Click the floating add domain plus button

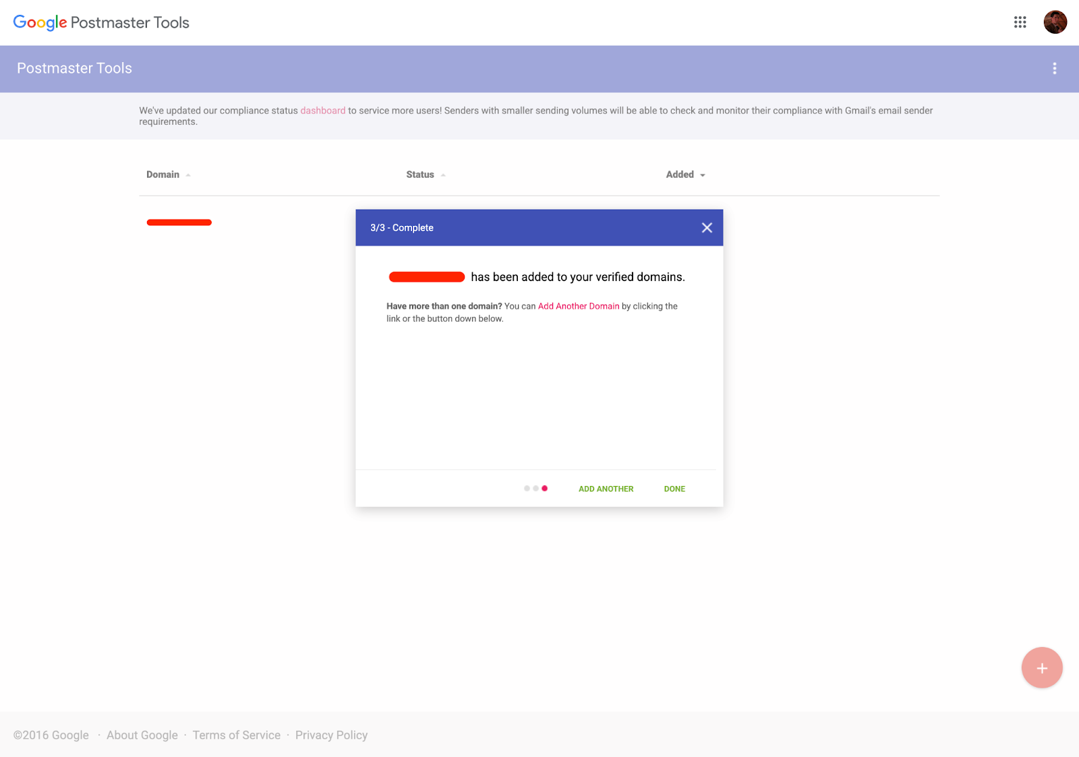click(1042, 668)
